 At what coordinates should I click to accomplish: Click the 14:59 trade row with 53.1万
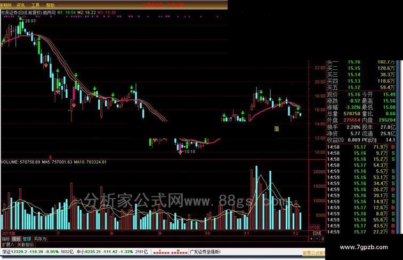point(361,177)
